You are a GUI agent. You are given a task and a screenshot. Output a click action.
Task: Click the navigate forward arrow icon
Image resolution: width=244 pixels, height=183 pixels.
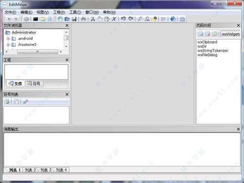(16, 19)
